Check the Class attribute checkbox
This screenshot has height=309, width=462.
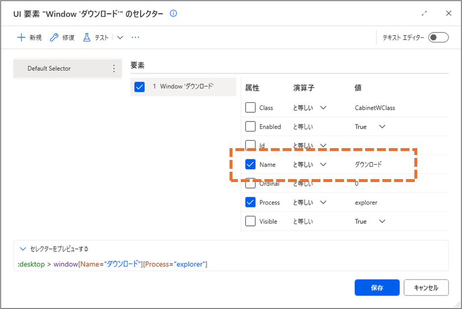tap(250, 108)
